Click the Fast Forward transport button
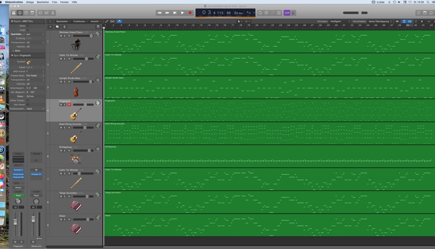This screenshot has width=435, height=249. [x=167, y=13]
